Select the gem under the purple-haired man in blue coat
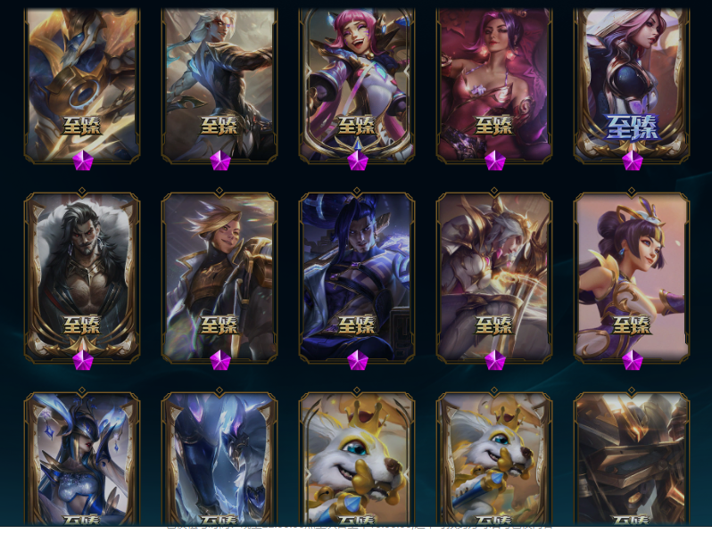 358,360
